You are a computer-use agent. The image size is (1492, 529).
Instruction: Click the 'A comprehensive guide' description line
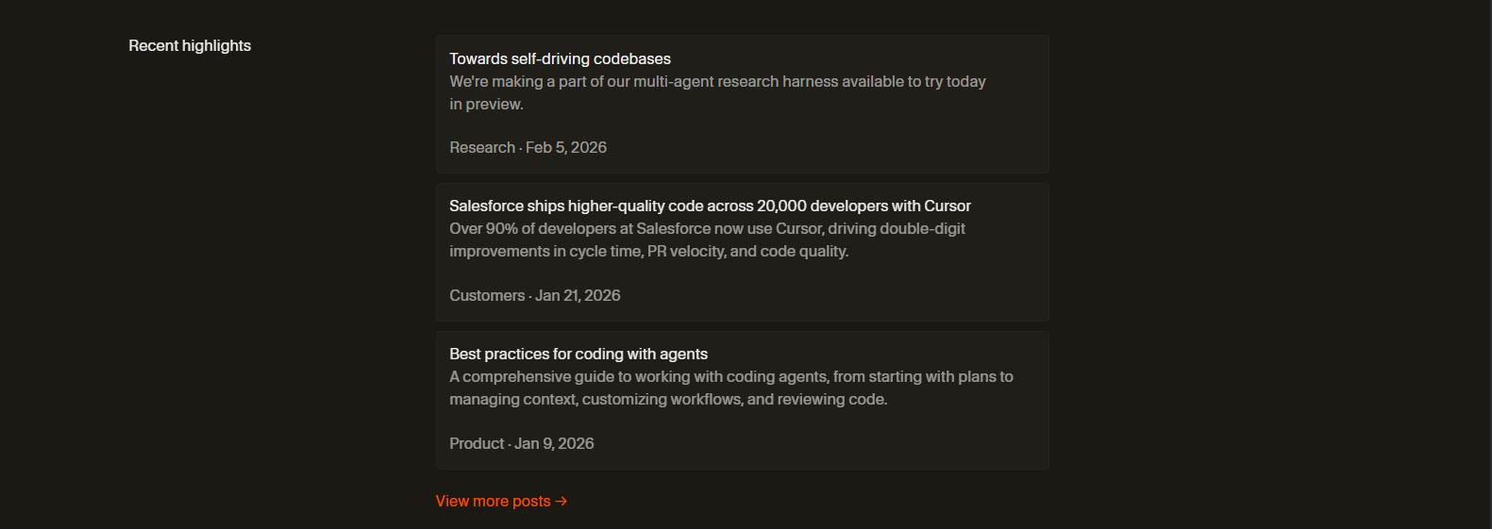pyautogui.click(x=730, y=376)
